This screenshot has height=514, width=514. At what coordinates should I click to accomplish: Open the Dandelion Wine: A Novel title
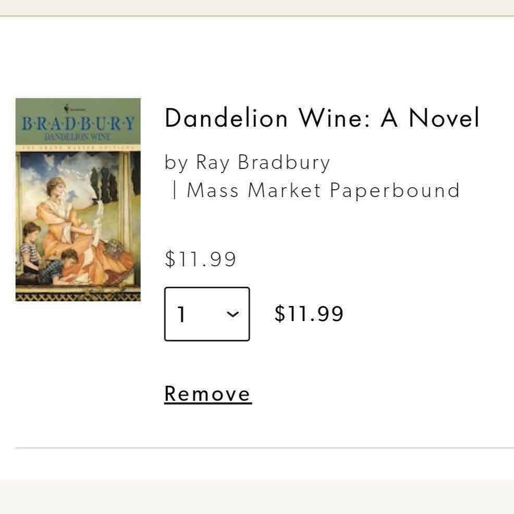click(322, 118)
